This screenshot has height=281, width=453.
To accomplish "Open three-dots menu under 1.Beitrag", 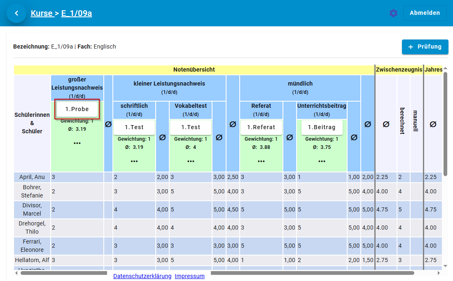I will 322,161.
